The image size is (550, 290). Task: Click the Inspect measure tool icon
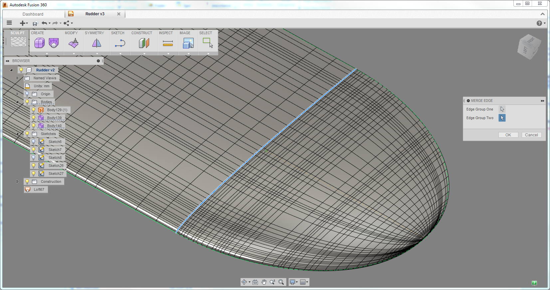pos(168,43)
